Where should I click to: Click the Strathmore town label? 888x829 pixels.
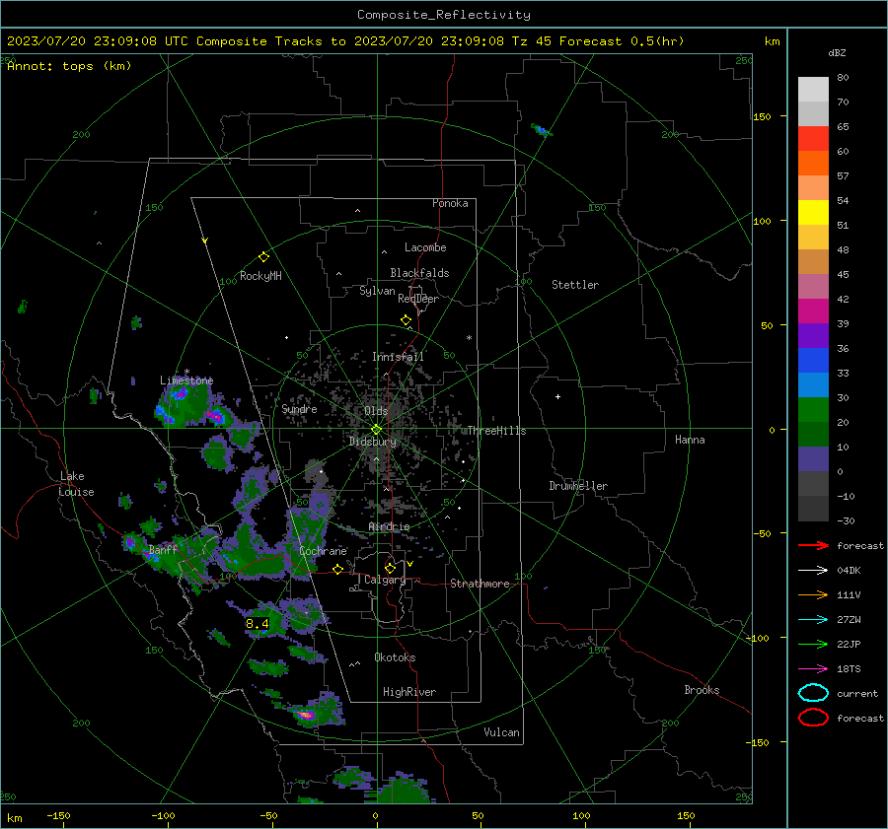click(x=480, y=584)
